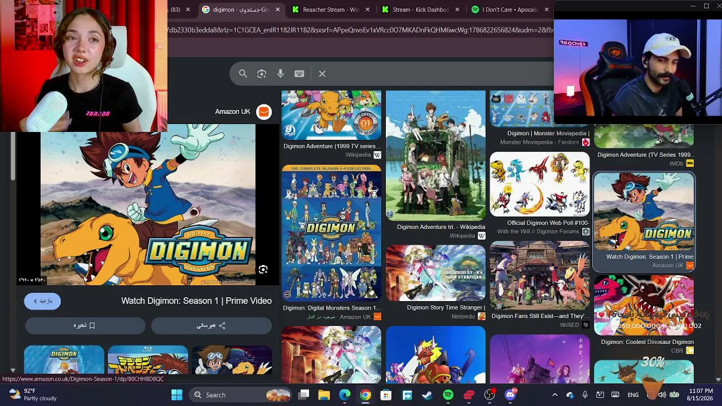Open search by image (Lens) in search bar
The image size is (722, 406).
(262, 73)
